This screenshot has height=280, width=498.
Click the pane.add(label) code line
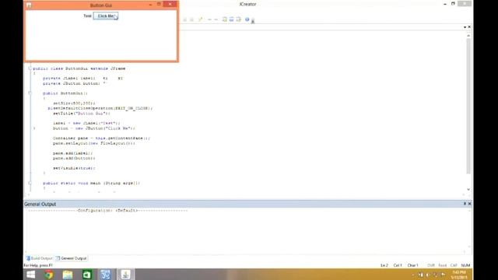coord(72,153)
